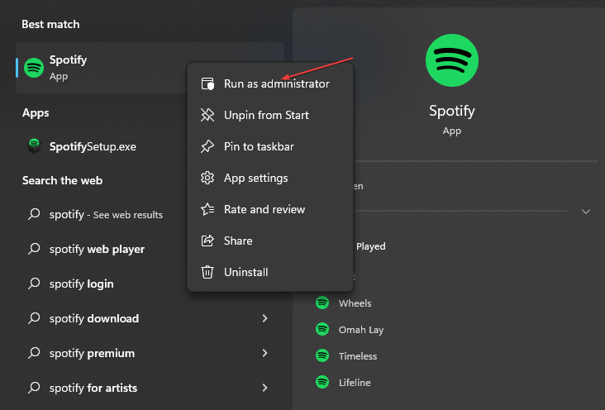Open spotify premium web suggestion
This screenshot has width=605, height=410.
[150, 353]
